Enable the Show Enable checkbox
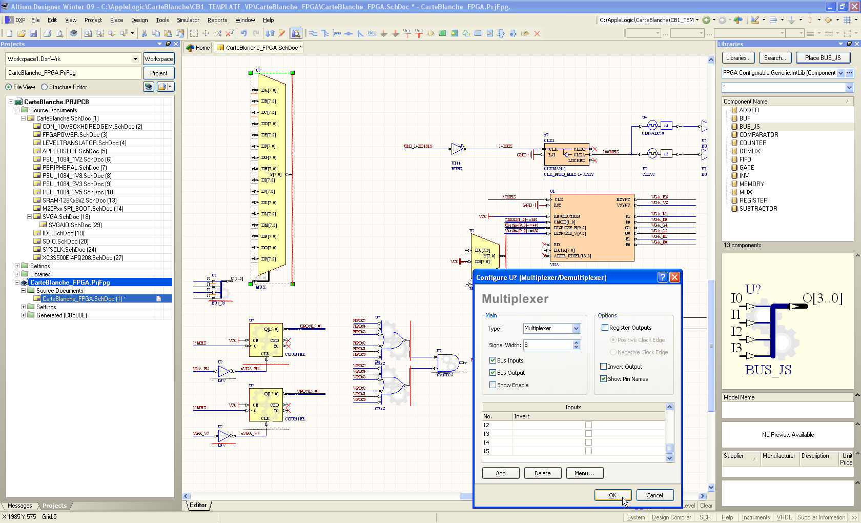861x523 pixels. (x=493, y=385)
